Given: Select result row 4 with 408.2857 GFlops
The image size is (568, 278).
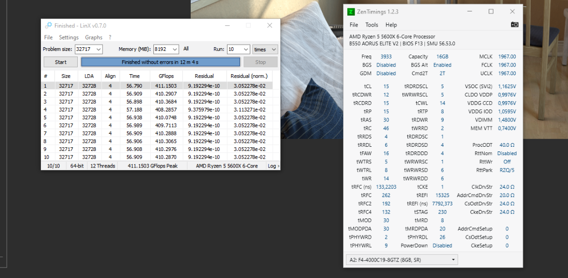Looking at the screenshot, I should 157,109.
